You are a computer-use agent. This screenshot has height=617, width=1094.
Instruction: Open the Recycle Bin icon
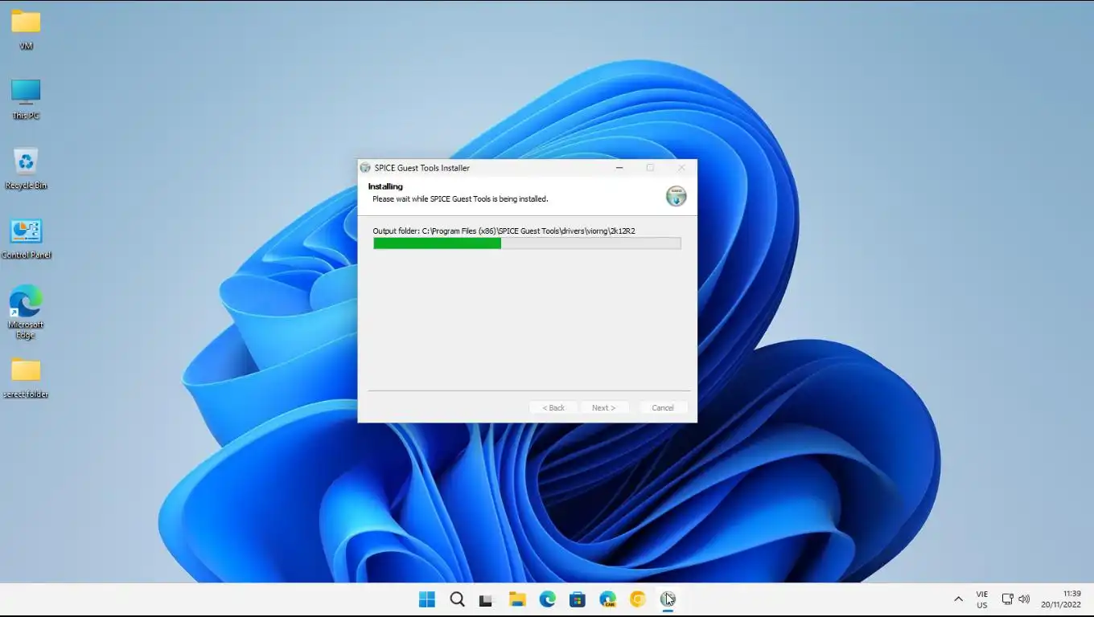coord(26,169)
